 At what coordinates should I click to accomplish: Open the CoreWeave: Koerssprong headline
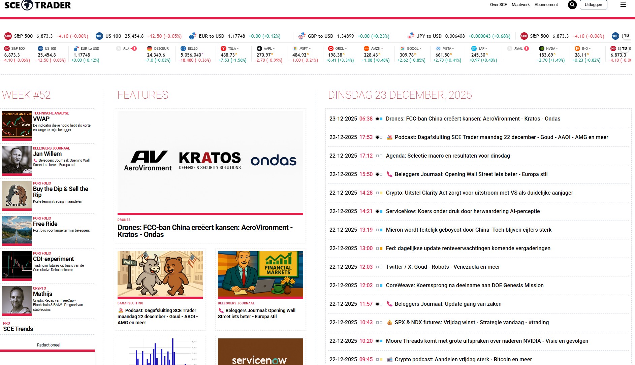coord(465,285)
